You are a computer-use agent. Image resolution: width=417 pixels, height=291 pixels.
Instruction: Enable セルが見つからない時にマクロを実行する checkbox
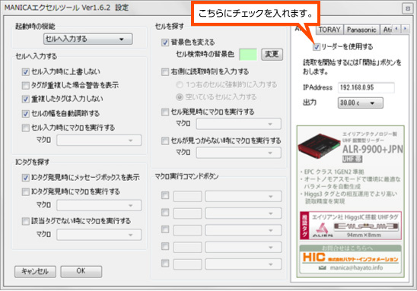[165, 141]
